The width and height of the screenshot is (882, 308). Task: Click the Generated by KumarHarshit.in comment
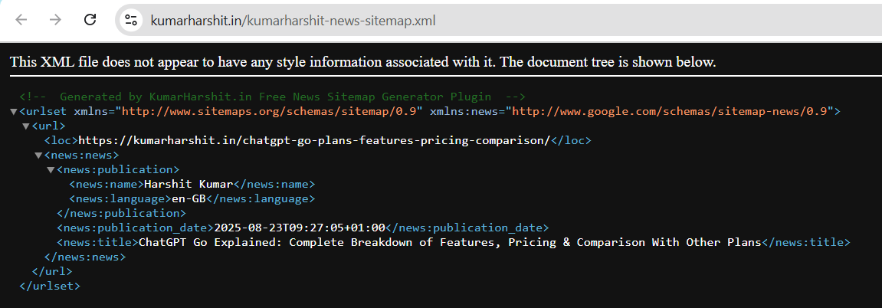(272, 97)
